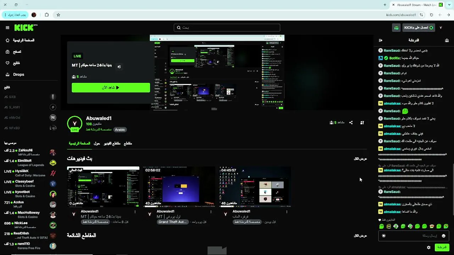Open options menu for the 24-hour stream video
This screenshot has height=255, width=454.
point(135,212)
